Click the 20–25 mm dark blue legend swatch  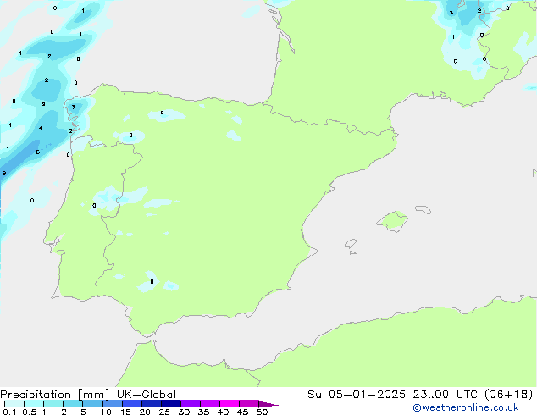(152, 404)
